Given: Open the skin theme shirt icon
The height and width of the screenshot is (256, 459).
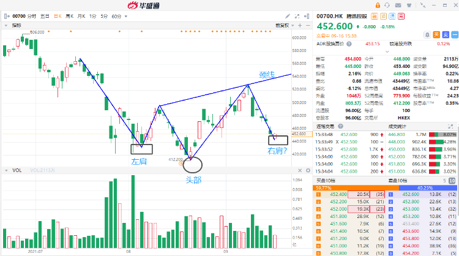Looking at the screenshot, I should click(409, 6).
